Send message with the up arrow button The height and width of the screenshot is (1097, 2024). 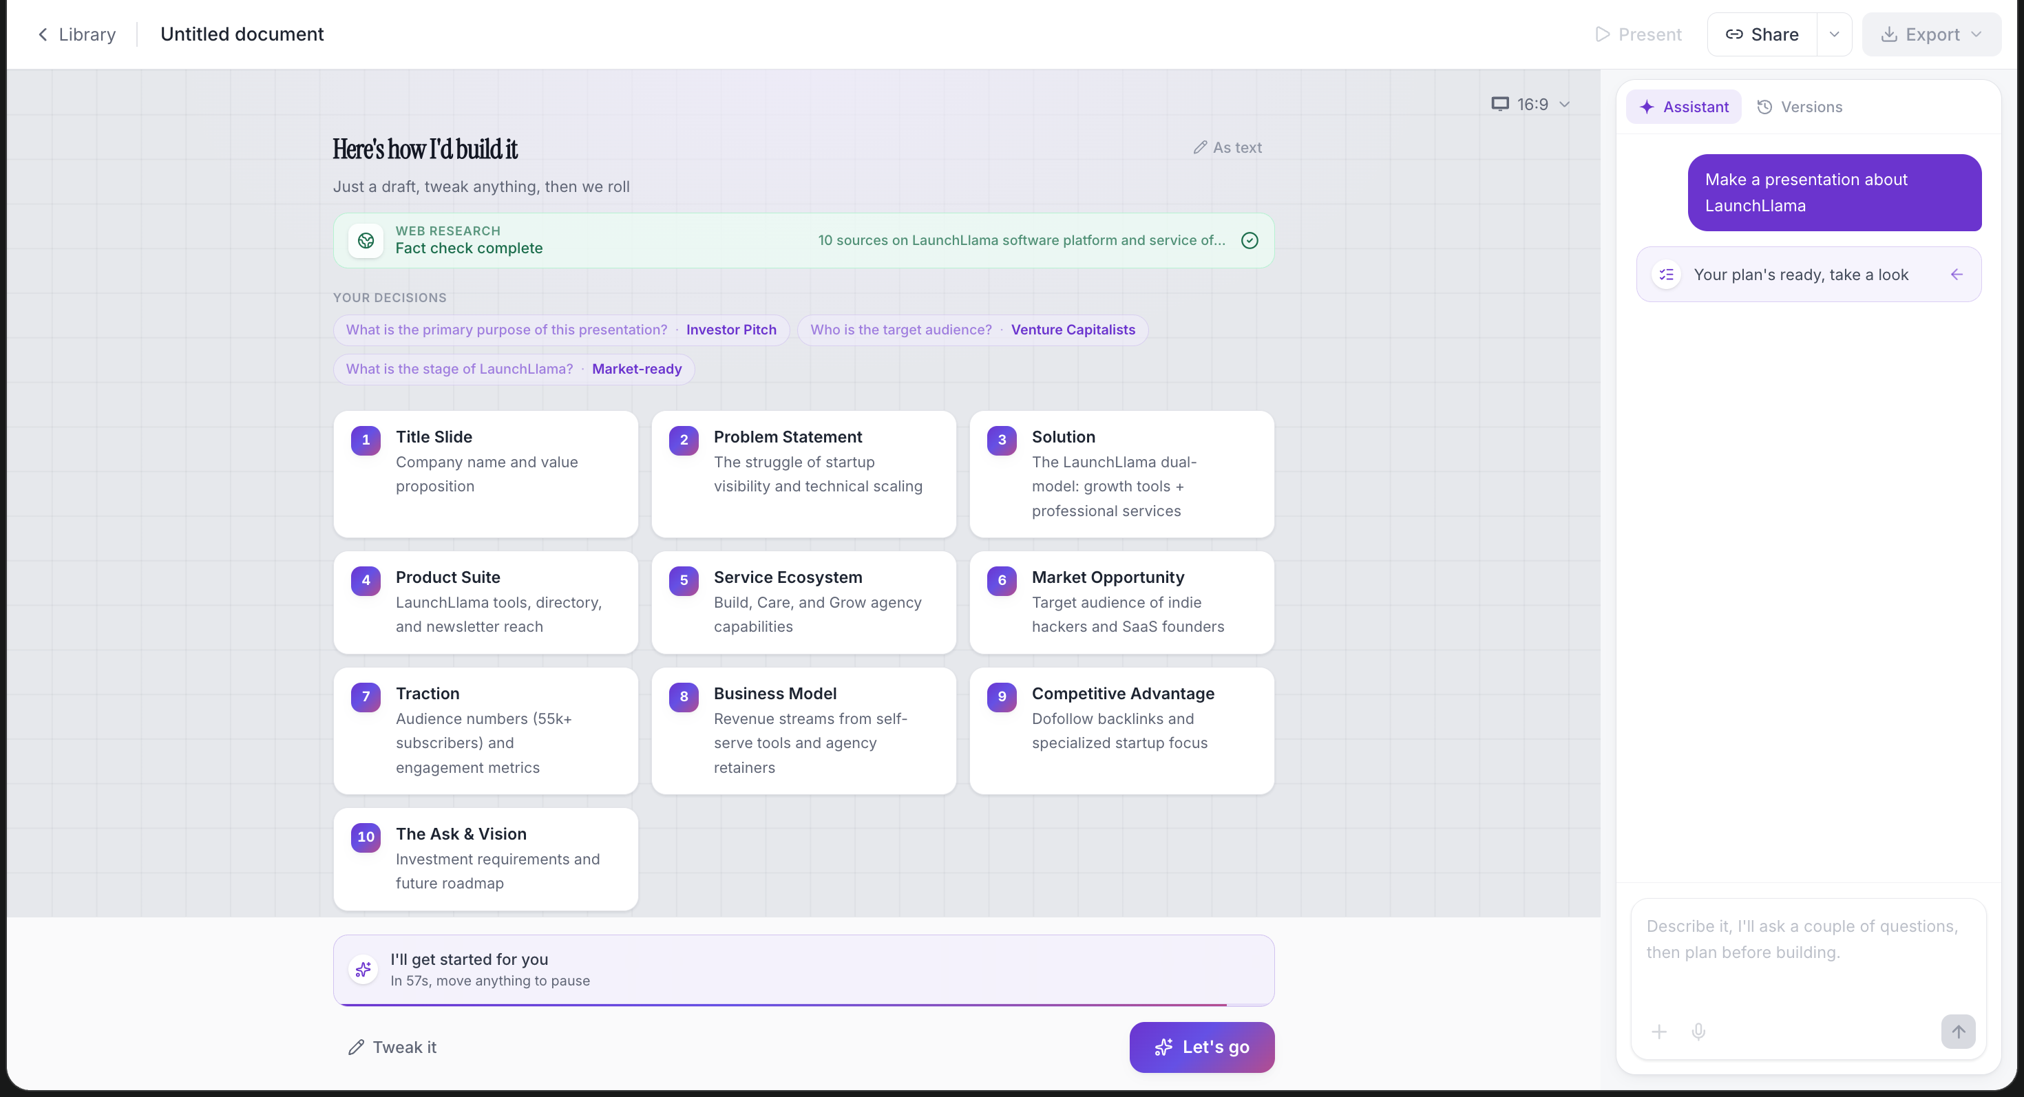[1958, 1031]
